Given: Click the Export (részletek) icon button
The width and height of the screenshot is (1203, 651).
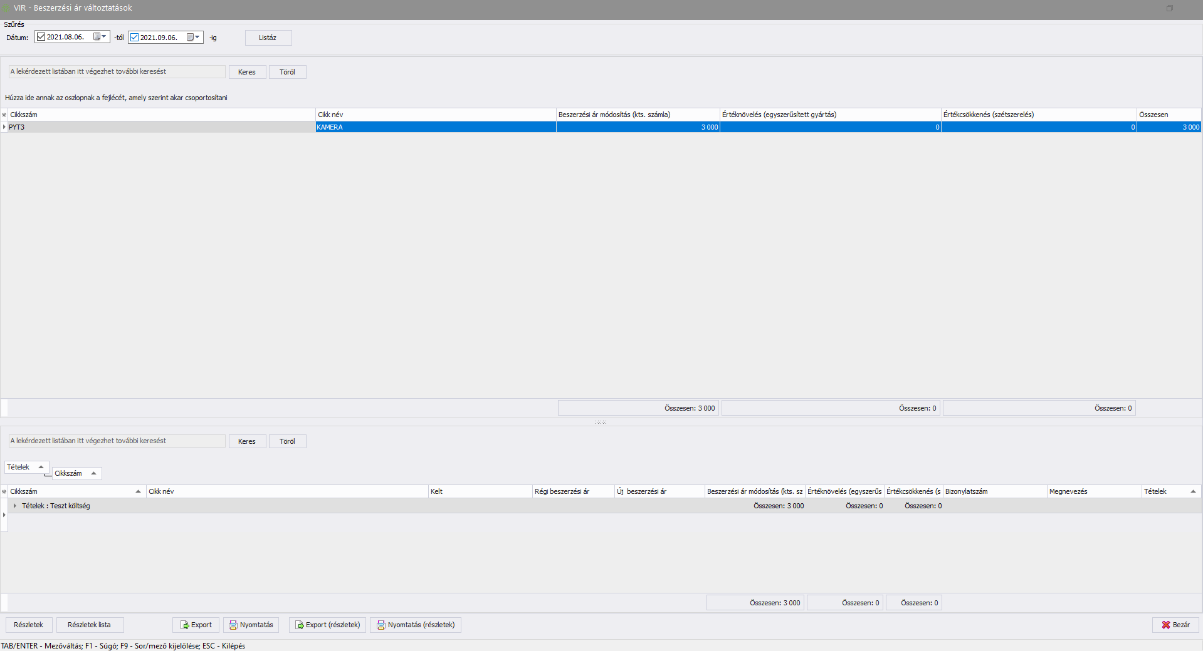Looking at the screenshot, I should pos(300,625).
